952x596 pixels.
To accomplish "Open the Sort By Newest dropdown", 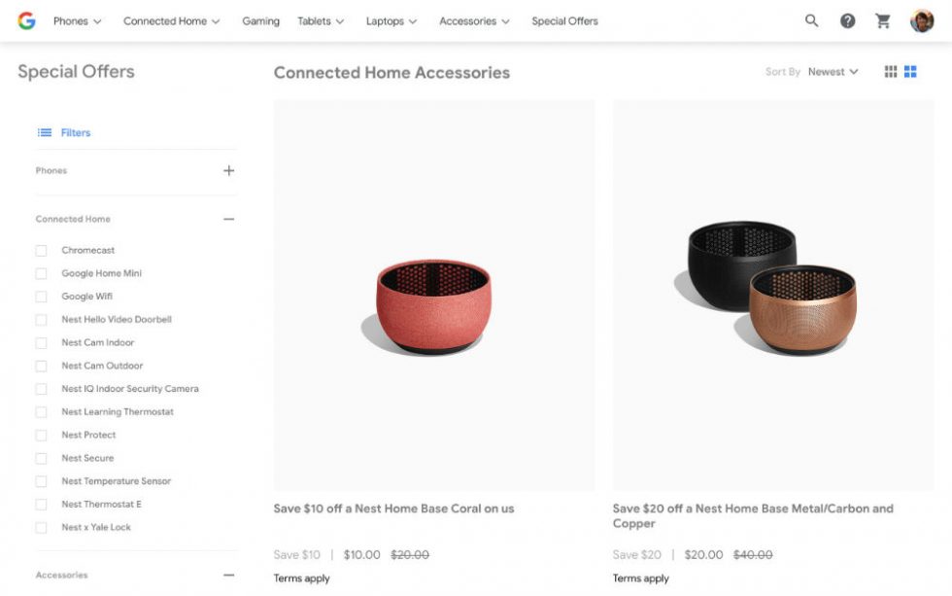I will point(833,72).
